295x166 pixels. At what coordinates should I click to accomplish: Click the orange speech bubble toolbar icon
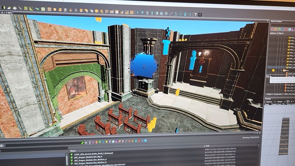[96, 11]
